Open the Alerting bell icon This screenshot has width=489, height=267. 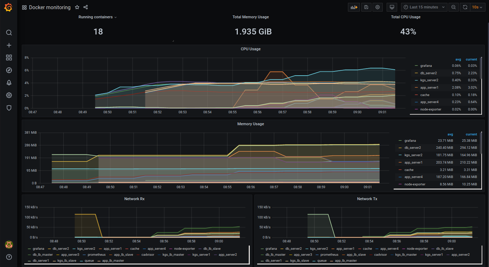click(x=9, y=83)
